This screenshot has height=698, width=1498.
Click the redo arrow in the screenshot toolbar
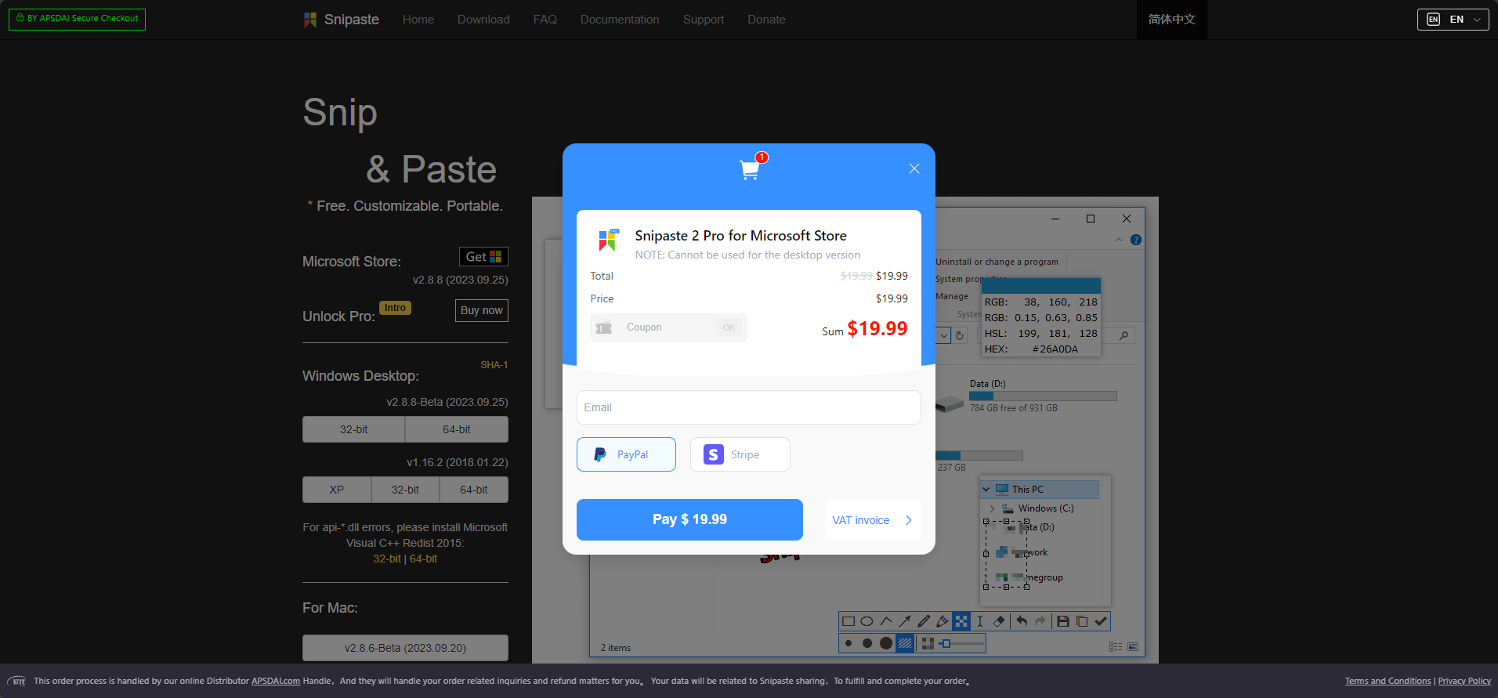pyautogui.click(x=1040, y=621)
